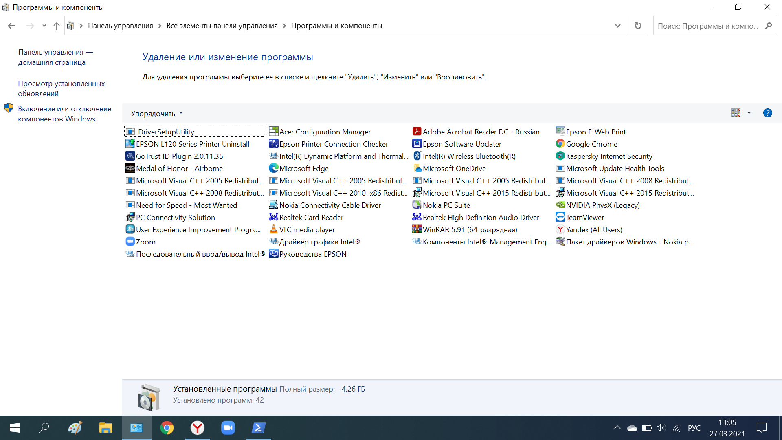Image resolution: width=782 pixels, height=440 pixels.
Task: Click the Up one level arrow
Action: tap(57, 26)
